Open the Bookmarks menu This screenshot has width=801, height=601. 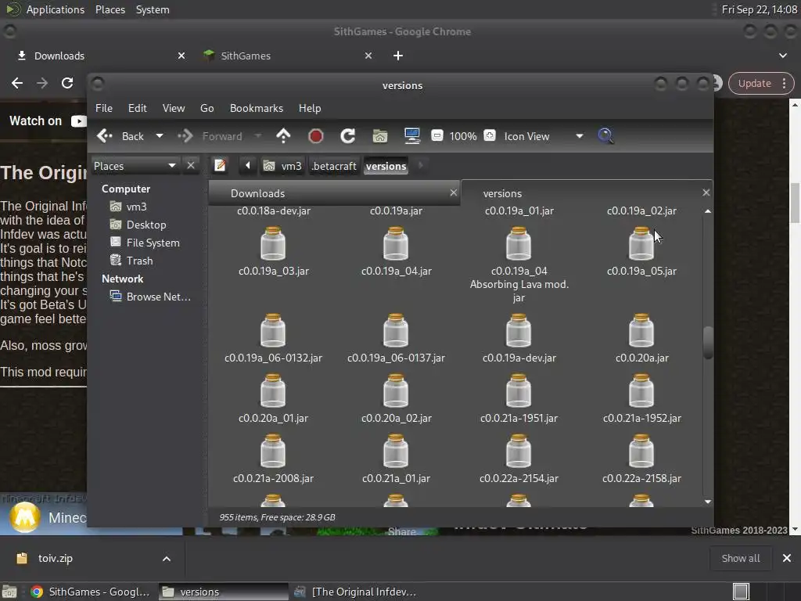pos(256,108)
